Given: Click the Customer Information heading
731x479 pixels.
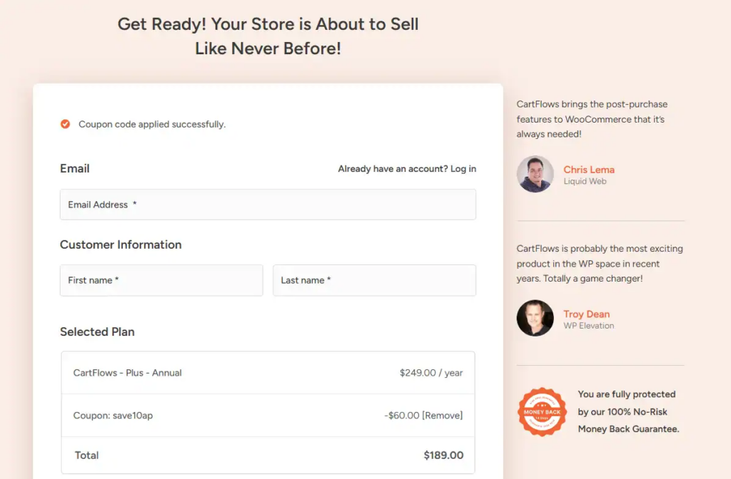Looking at the screenshot, I should click(121, 244).
